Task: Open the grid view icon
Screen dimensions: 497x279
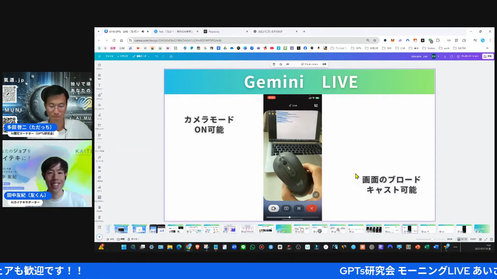Action: (480, 239)
